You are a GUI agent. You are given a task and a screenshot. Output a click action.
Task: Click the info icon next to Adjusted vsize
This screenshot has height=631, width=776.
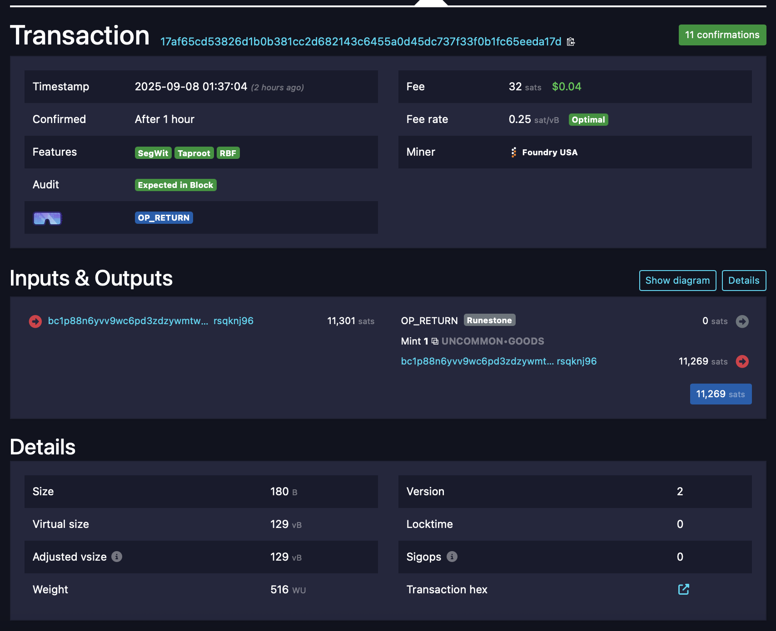coord(117,557)
